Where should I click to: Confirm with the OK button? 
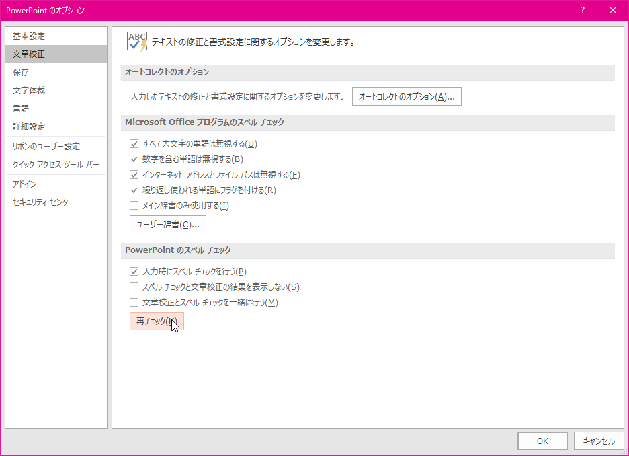pyautogui.click(x=542, y=441)
